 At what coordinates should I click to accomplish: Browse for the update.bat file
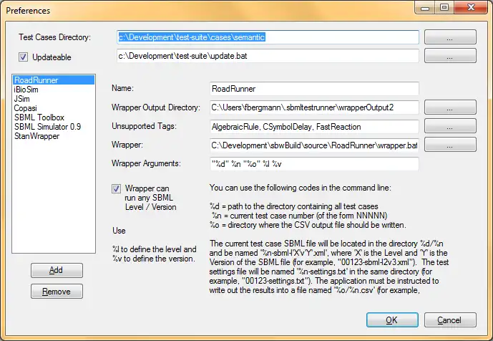(450, 56)
